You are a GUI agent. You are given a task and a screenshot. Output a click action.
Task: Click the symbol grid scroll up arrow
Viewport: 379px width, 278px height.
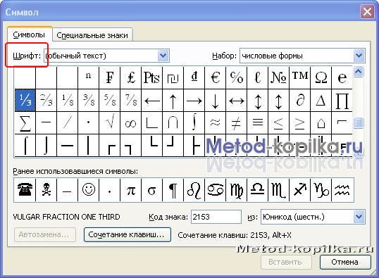(x=358, y=72)
